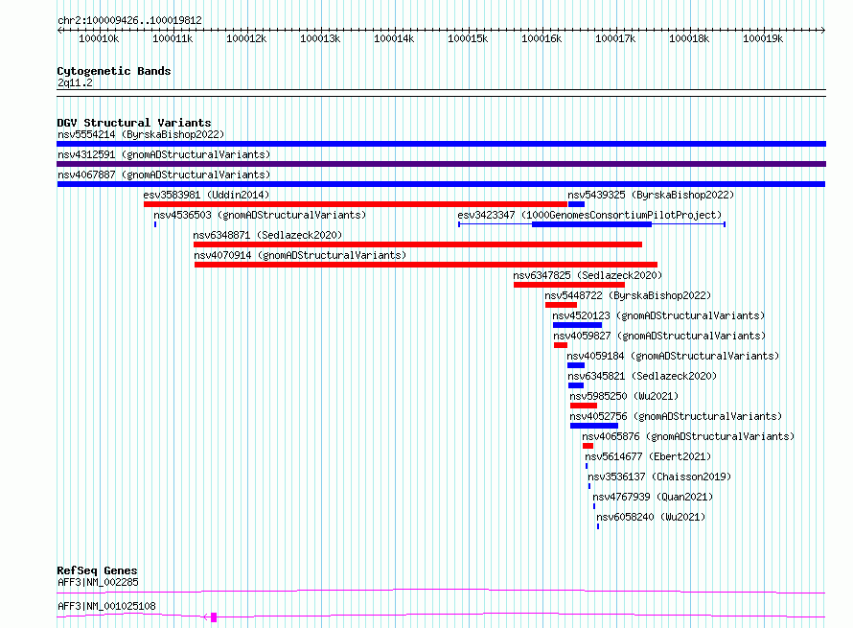Image resolution: width=853 pixels, height=628 pixels.
Task: Click nsv4070914 (gnomADStructuralVariants) label
Action: (x=300, y=255)
